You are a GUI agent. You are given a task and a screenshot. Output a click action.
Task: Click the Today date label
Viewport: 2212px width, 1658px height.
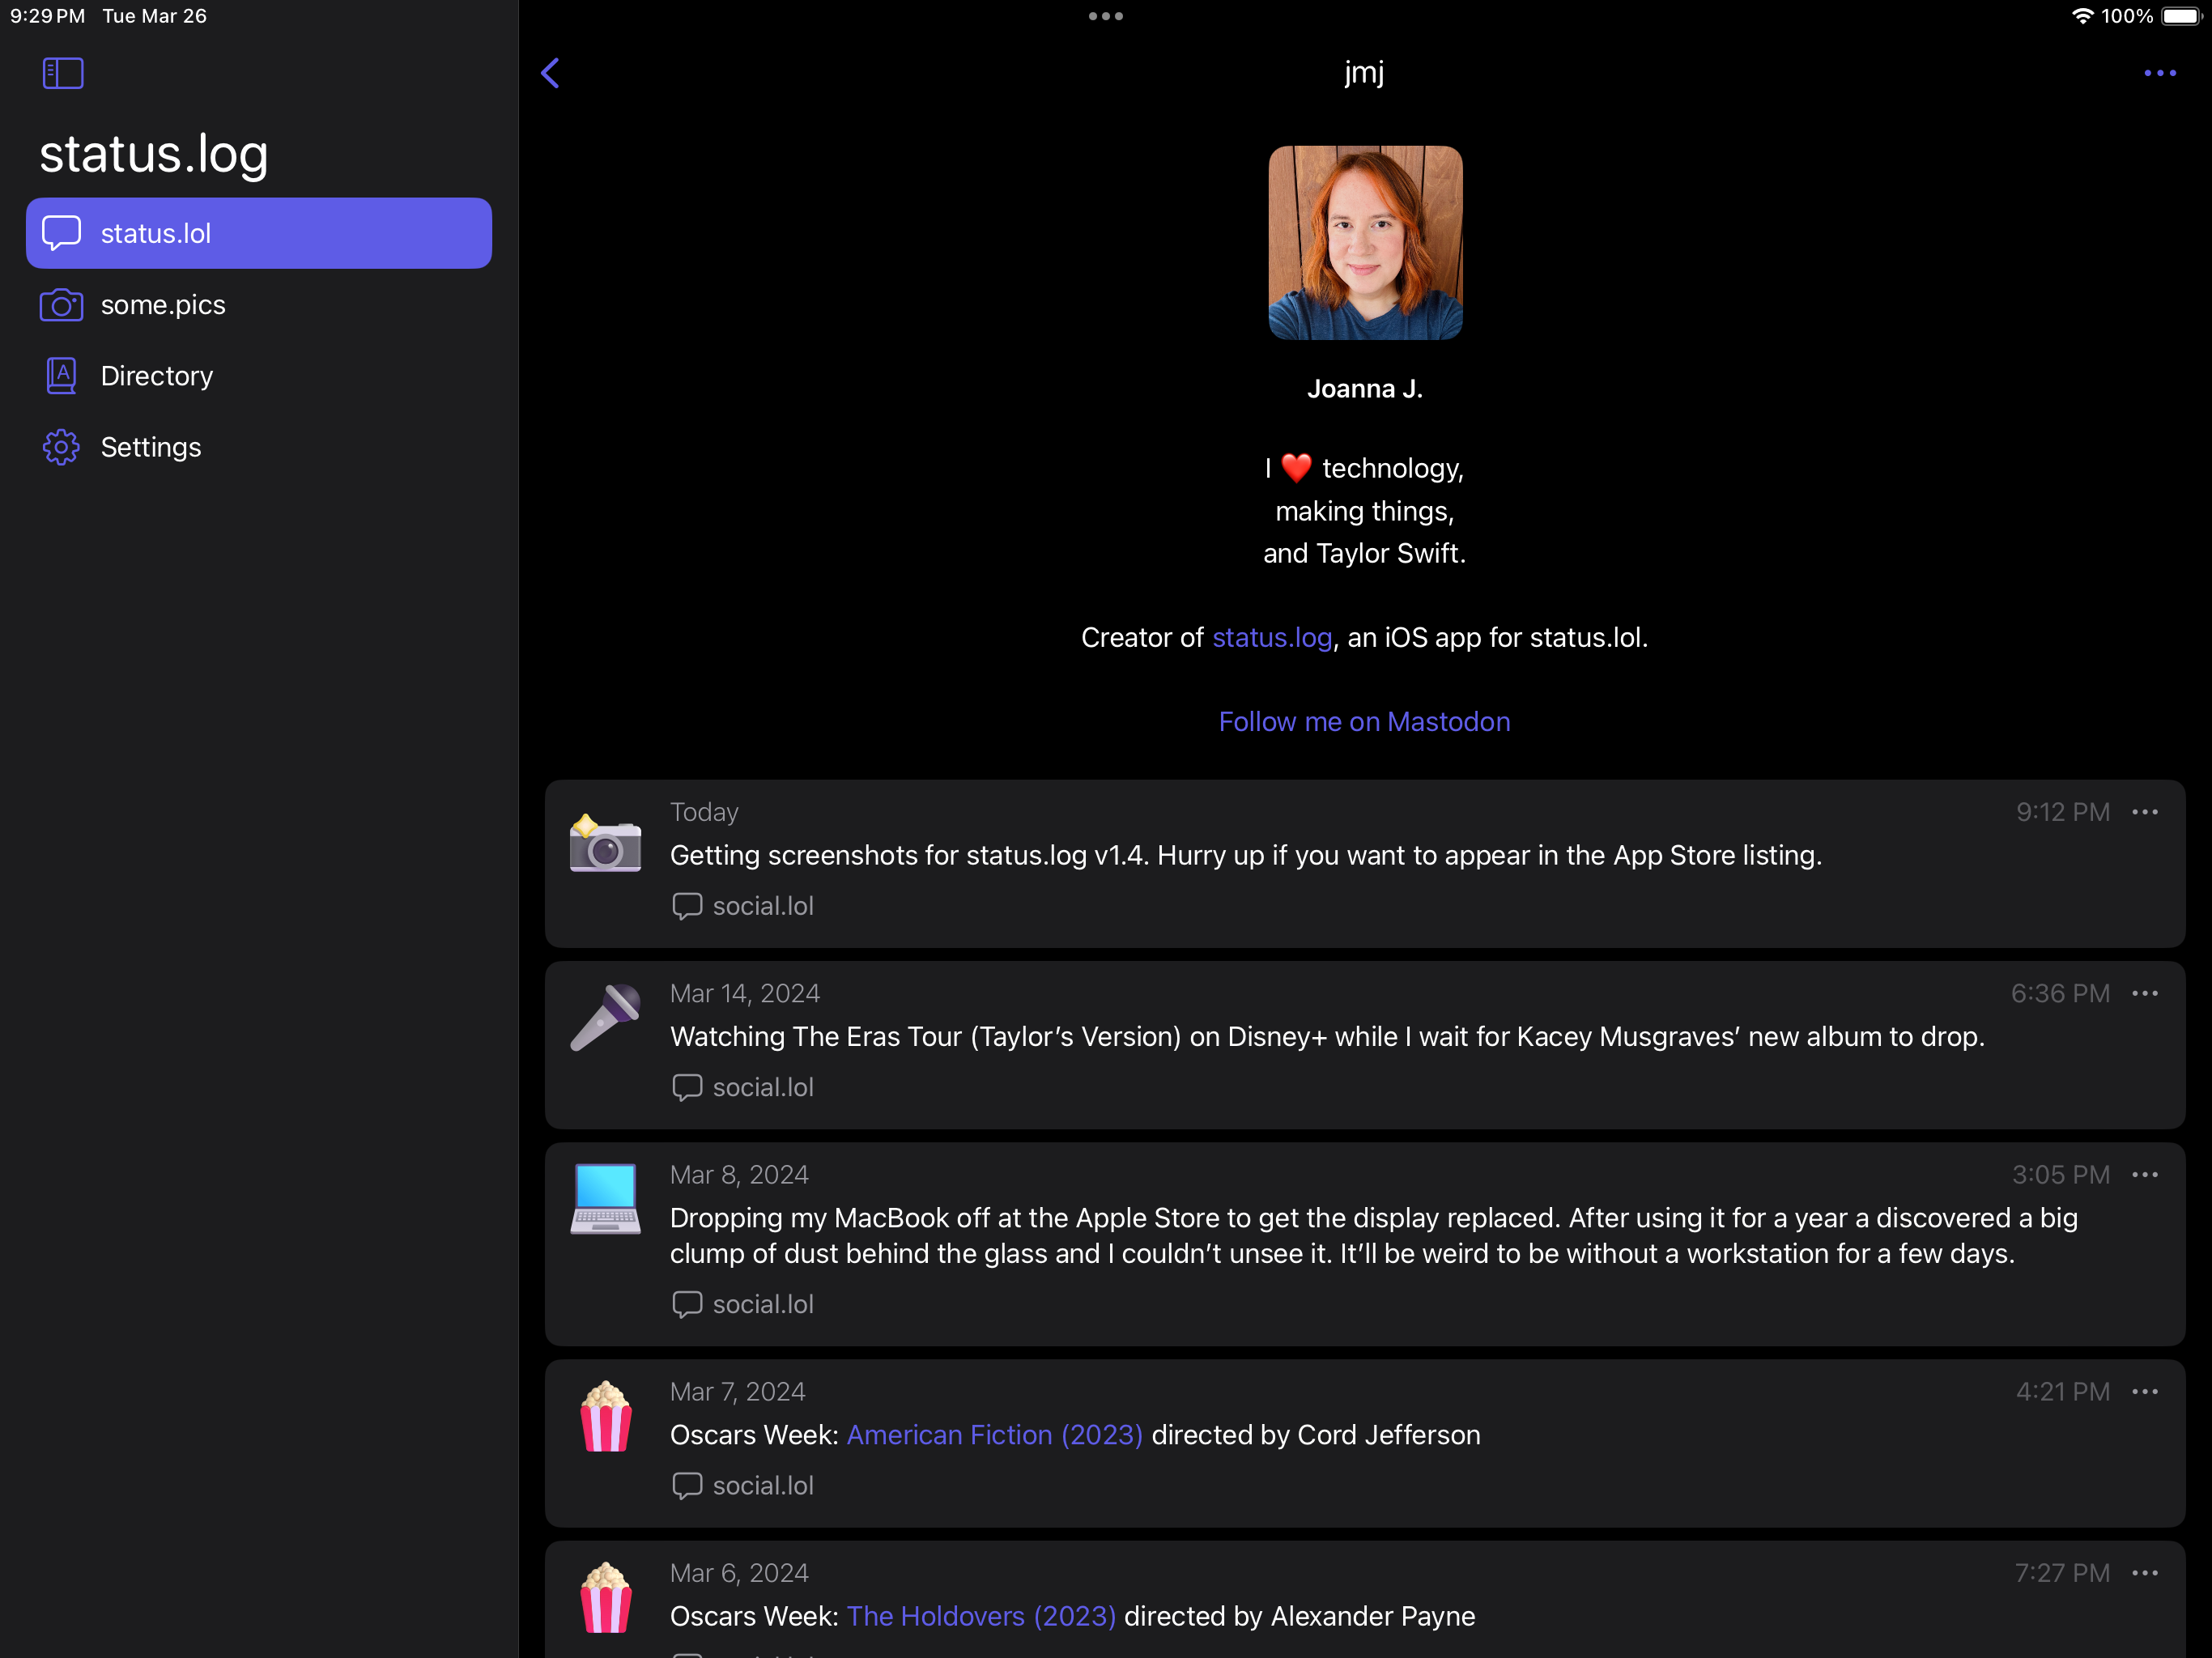704,812
